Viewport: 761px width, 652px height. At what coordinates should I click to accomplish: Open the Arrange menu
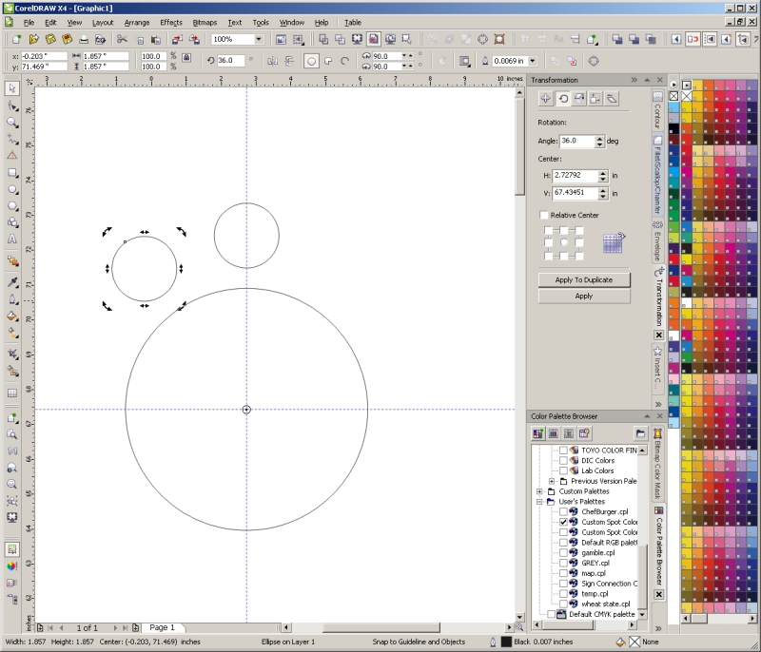pos(137,22)
